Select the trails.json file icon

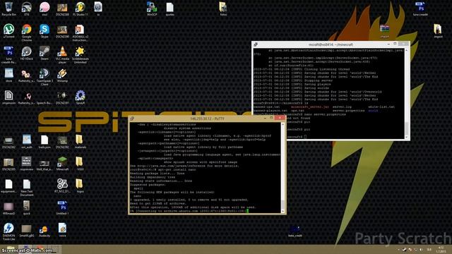44,142
